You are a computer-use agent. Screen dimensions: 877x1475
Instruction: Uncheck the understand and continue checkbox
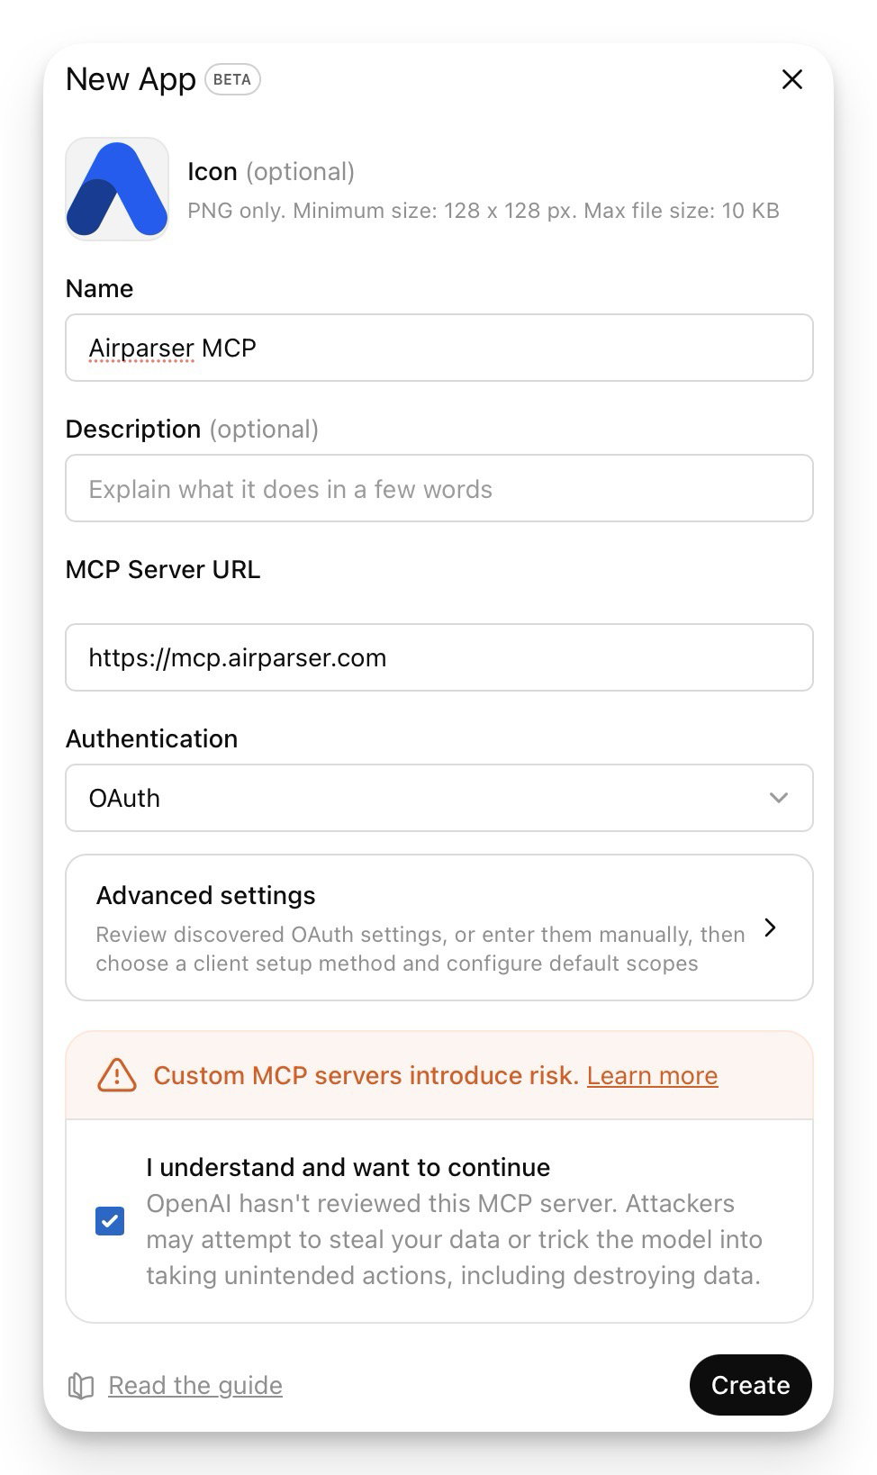click(110, 1221)
